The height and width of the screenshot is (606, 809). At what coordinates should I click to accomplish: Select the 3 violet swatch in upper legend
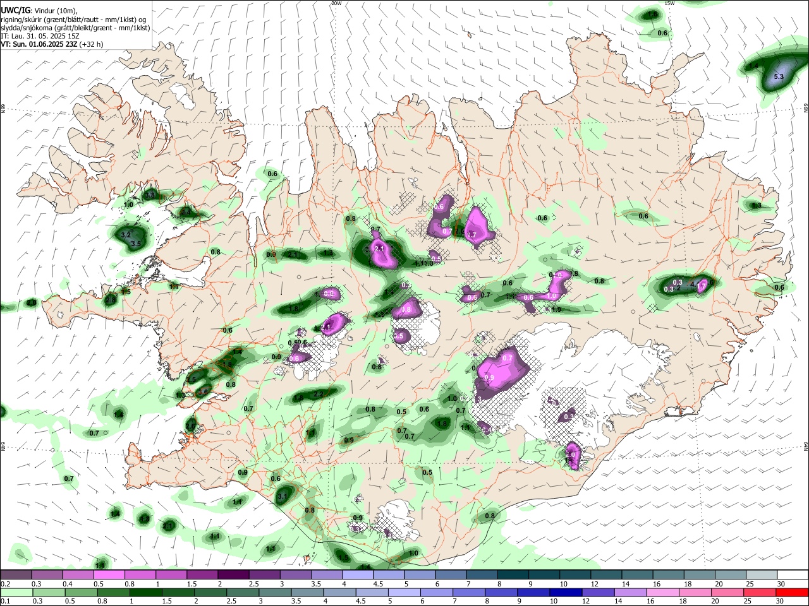295,575
